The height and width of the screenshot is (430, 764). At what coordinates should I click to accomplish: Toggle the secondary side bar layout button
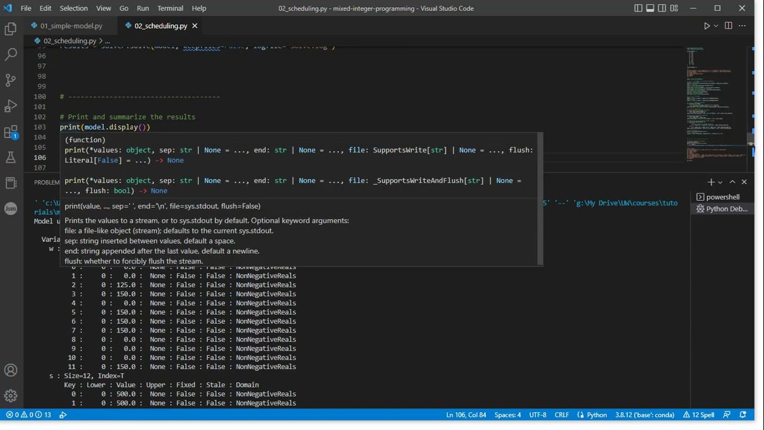click(x=662, y=8)
